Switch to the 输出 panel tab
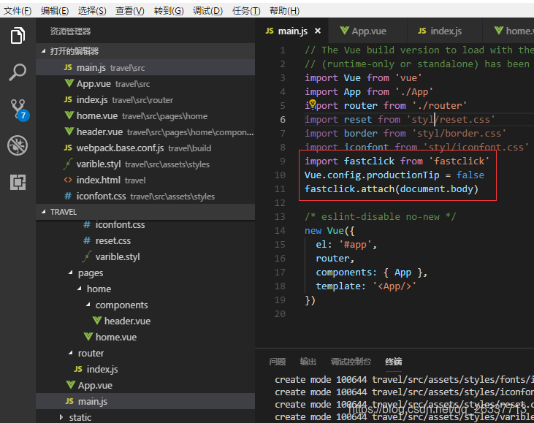Viewport: 534px width, 423px height. (308, 362)
